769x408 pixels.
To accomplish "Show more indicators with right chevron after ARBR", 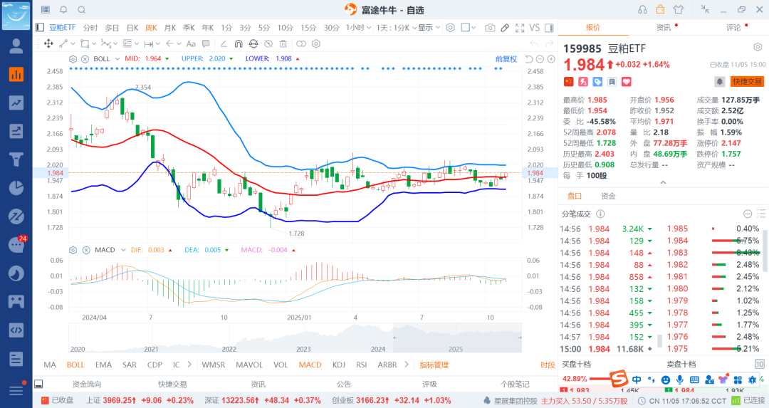I will pos(407,365).
